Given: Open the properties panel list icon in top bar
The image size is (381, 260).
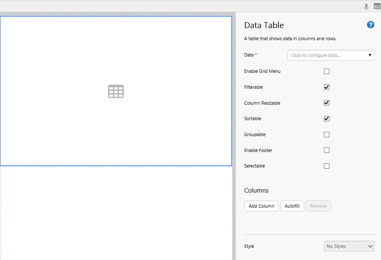Looking at the screenshot, I should point(377,6).
